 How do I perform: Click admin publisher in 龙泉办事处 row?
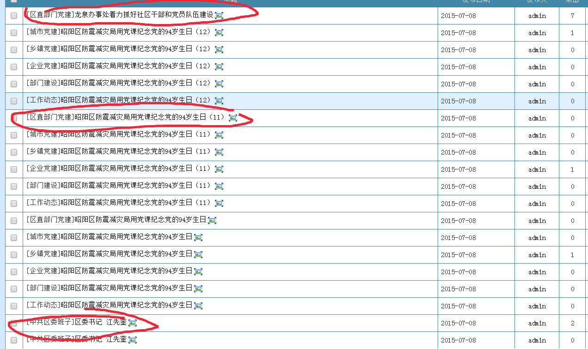[537, 16]
